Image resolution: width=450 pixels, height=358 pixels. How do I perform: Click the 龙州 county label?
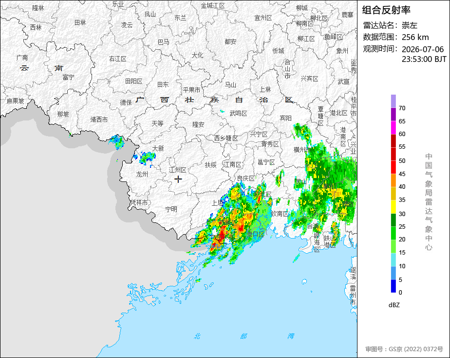pos(142,174)
